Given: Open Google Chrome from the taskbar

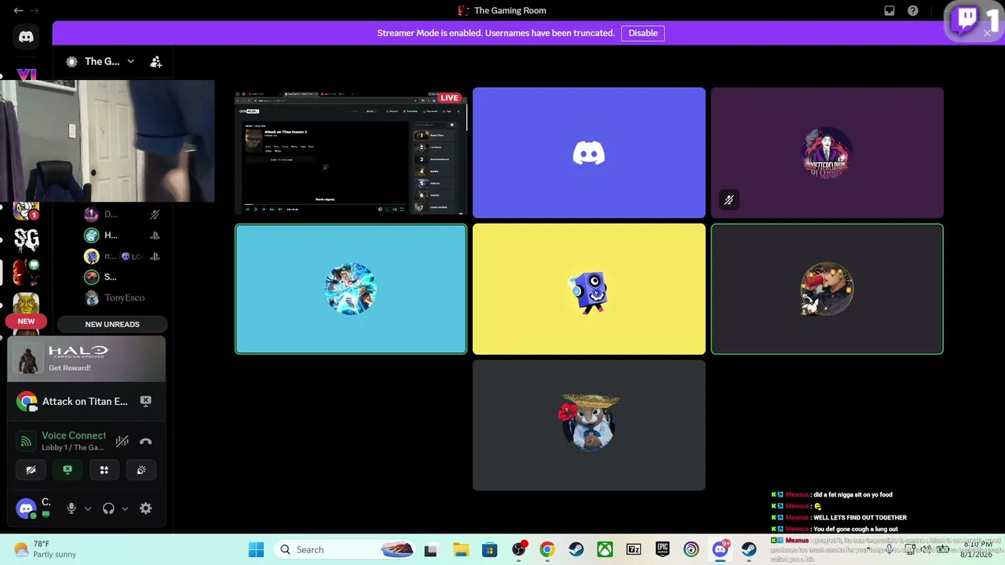Looking at the screenshot, I should pos(547,549).
